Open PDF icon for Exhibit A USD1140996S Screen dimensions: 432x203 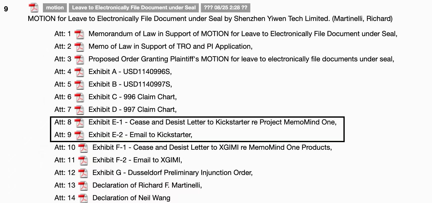pos(79,72)
